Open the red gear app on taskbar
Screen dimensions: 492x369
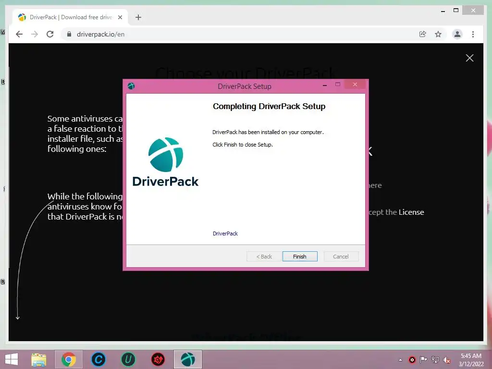(158, 359)
